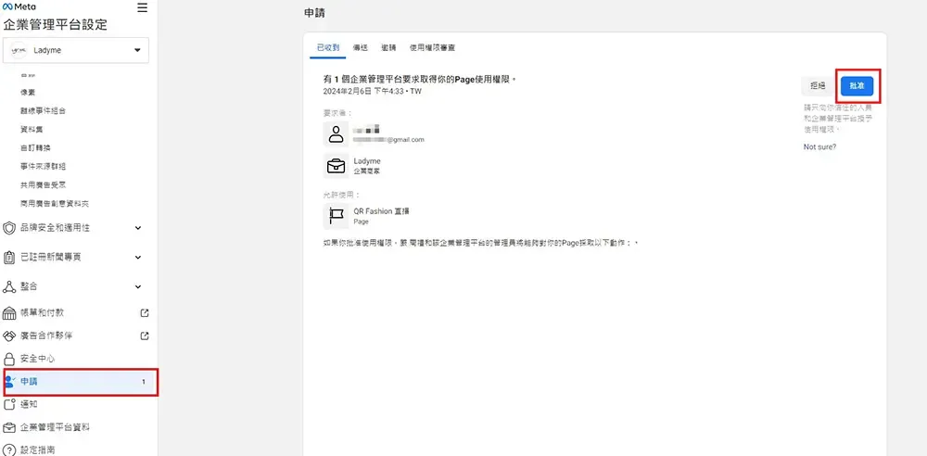Click the flag icon beside QR Fashion 直播
The width and height of the screenshot is (927, 456).
tap(336, 216)
